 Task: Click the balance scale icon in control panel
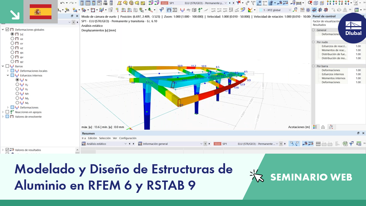[323, 127]
